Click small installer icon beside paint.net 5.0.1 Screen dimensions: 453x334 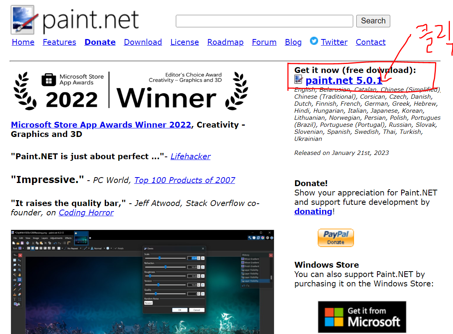[x=299, y=79]
